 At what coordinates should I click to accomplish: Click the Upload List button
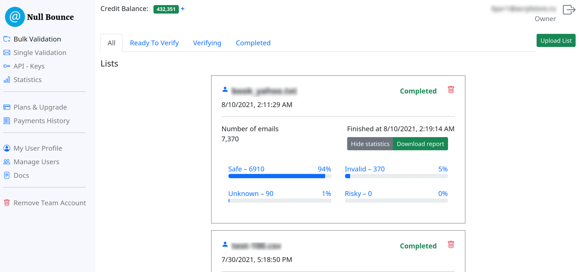click(556, 40)
